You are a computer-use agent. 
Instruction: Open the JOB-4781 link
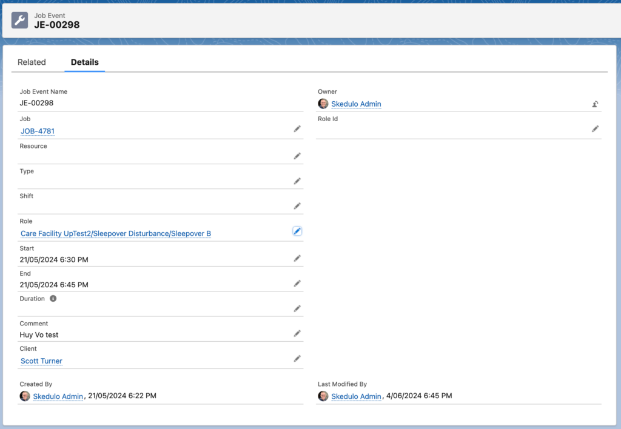(38, 131)
